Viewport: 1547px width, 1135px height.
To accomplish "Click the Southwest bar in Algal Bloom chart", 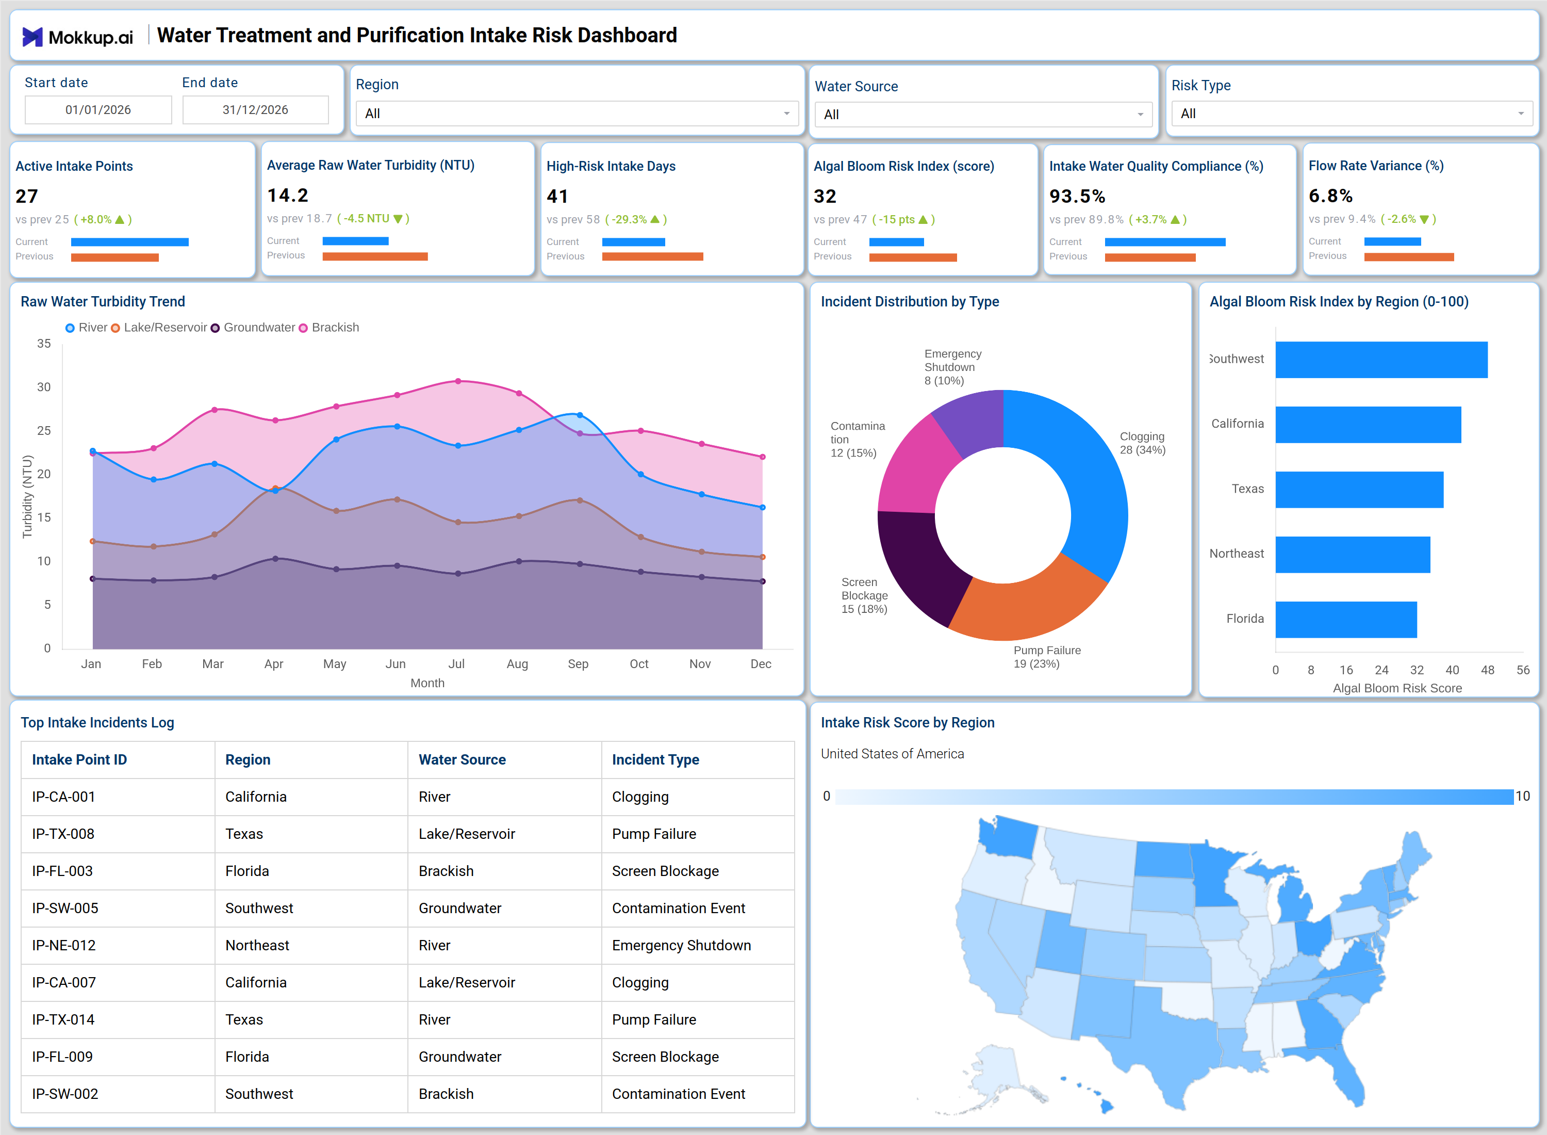I will 1381,360.
